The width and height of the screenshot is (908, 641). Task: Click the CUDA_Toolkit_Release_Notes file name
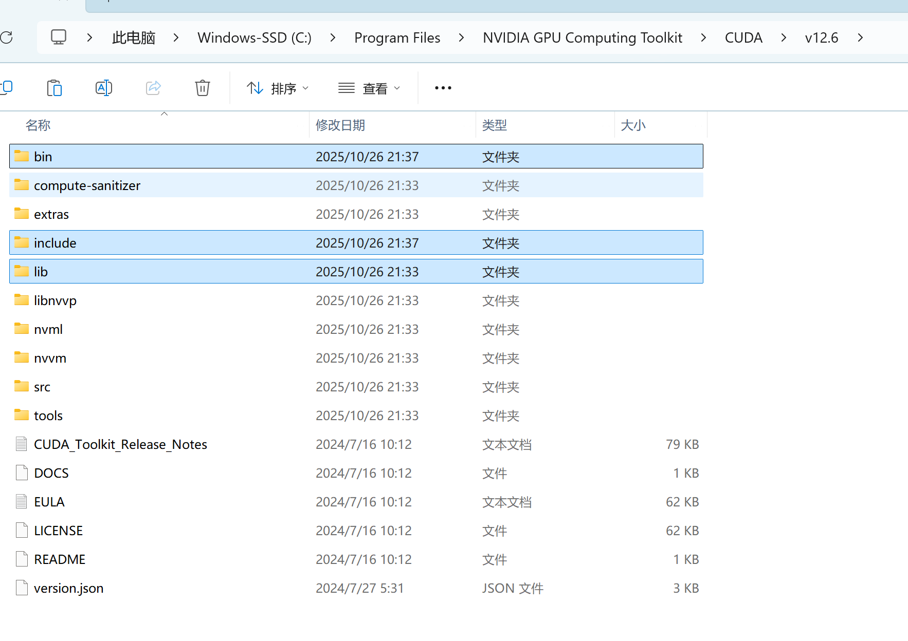(x=121, y=444)
